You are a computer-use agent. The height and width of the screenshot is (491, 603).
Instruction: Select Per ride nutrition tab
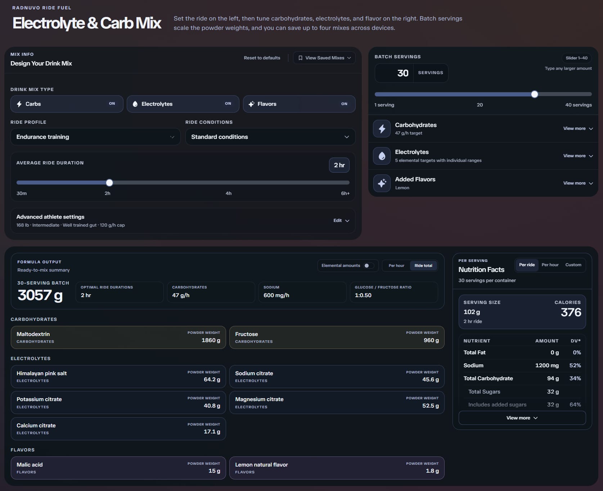527,265
